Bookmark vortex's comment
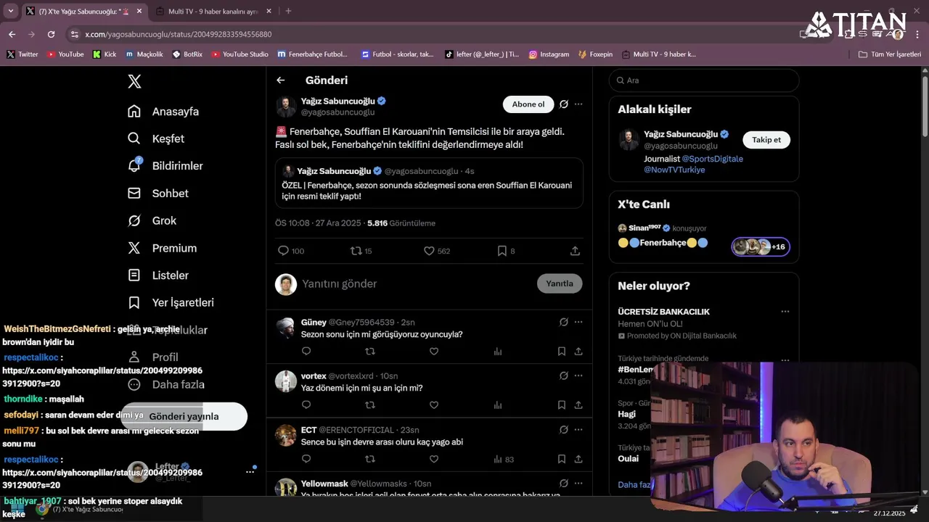The height and width of the screenshot is (522, 929). tap(561, 405)
